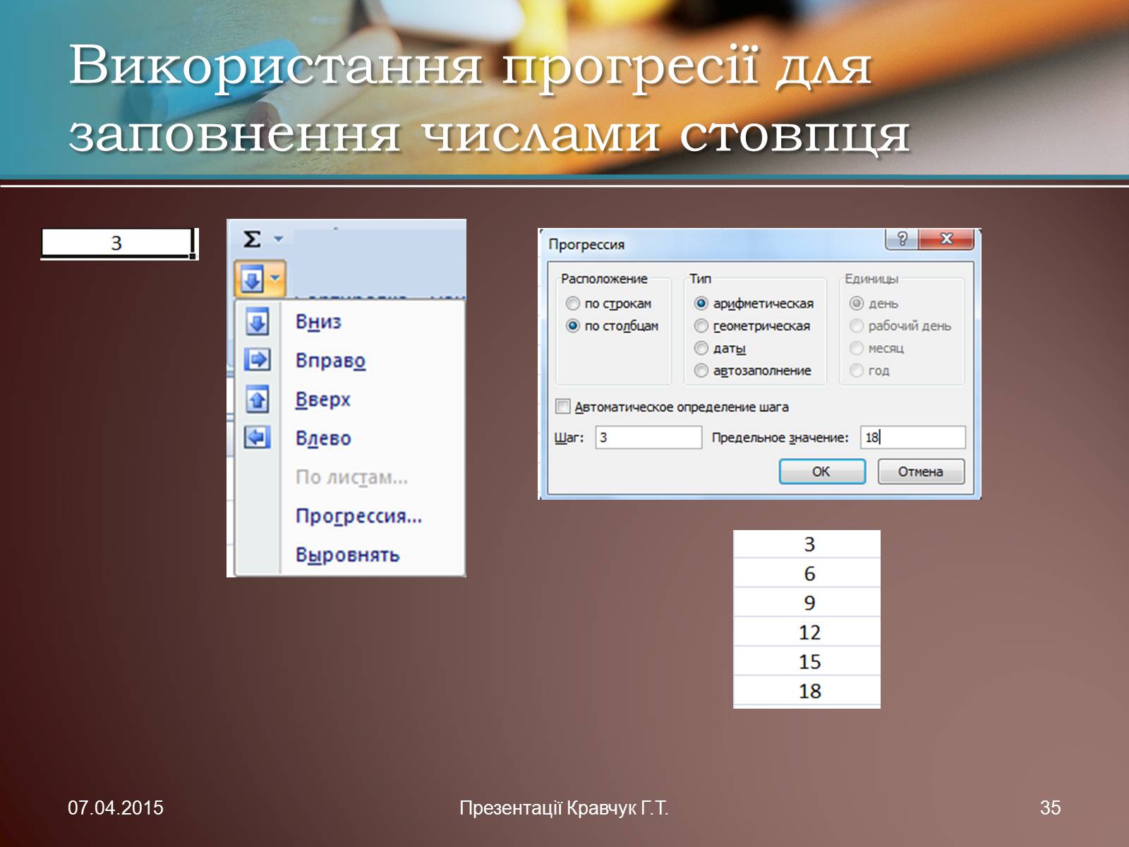Select Выровнять in the fill menu
Image resolution: width=1129 pixels, height=847 pixels.
point(347,555)
